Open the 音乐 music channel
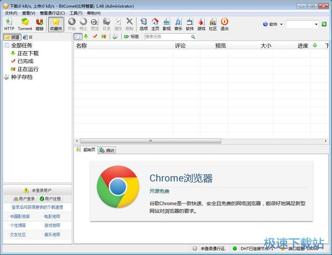 178,24
